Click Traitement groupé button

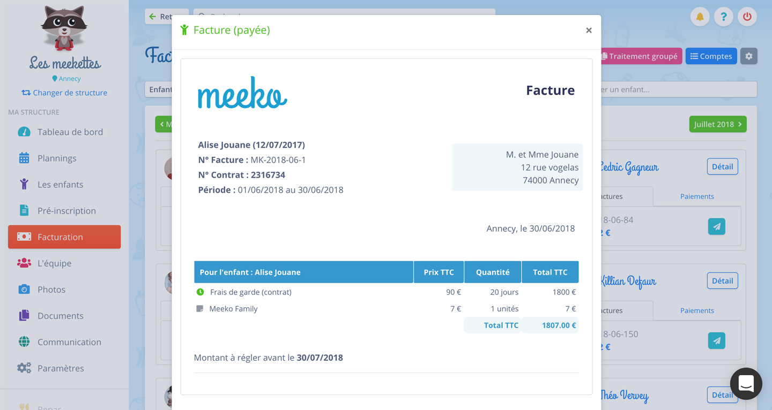coord(641,56)
